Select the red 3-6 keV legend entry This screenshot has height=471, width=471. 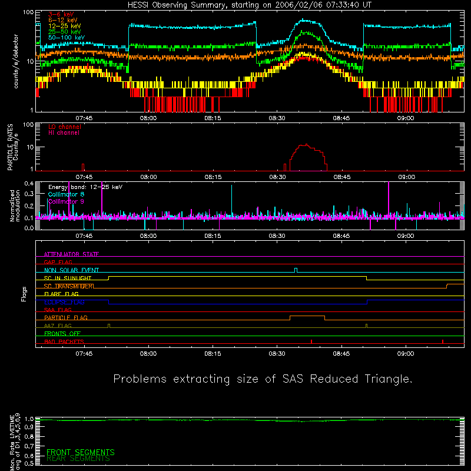tap(61, 14)
